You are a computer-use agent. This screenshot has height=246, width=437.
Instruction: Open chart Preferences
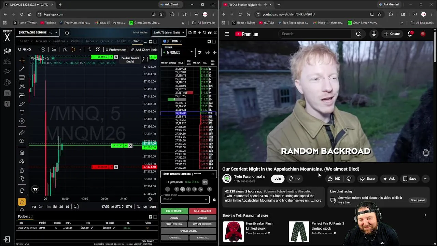coord(116,50)
